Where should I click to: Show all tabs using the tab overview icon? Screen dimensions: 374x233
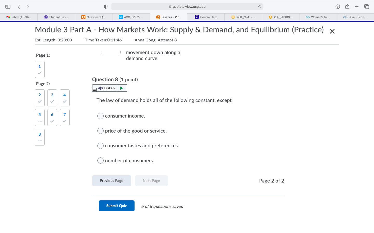[366, 6]
